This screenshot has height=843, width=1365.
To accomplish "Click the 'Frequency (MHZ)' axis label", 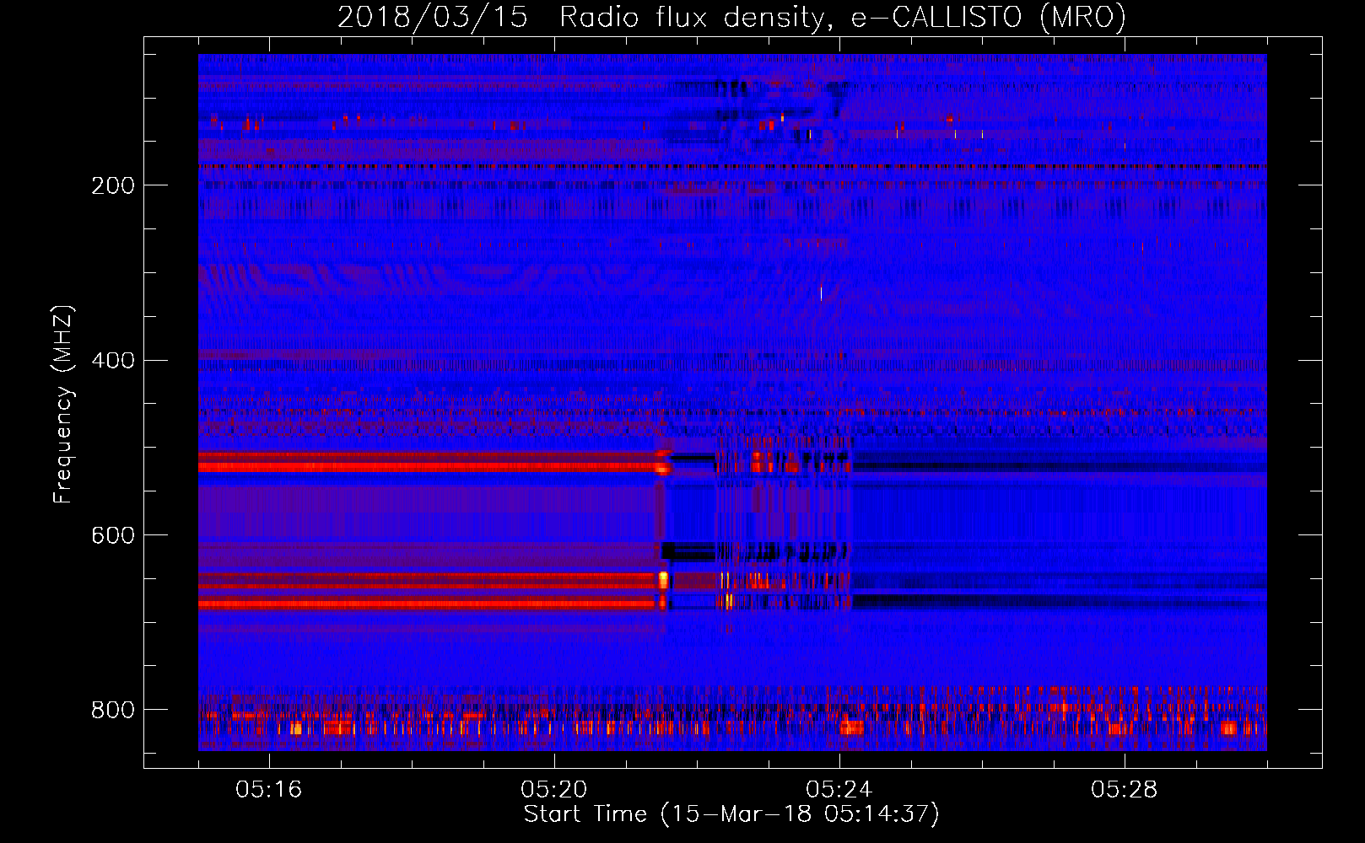I will (63, 404).
